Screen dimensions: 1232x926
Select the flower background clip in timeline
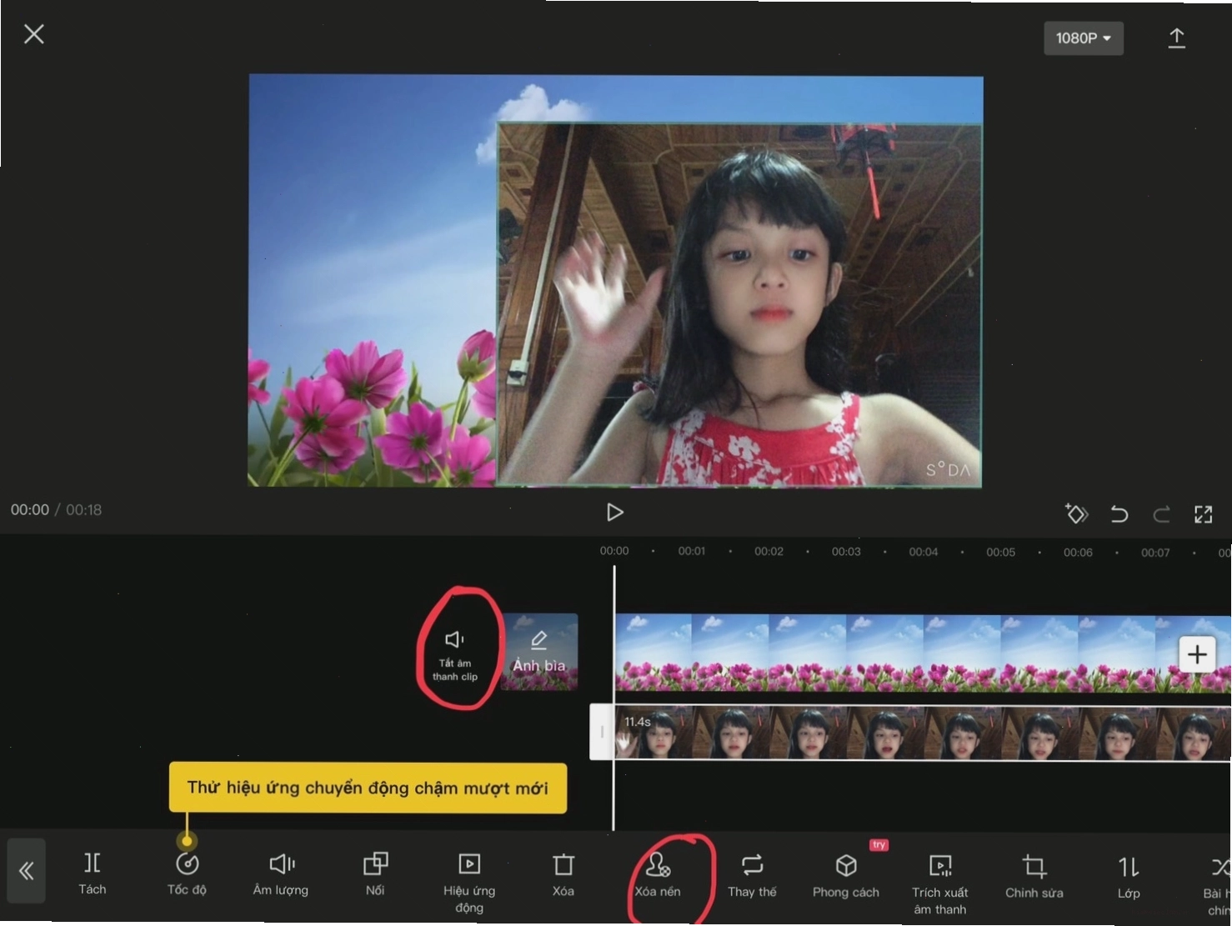pos(922,653)
